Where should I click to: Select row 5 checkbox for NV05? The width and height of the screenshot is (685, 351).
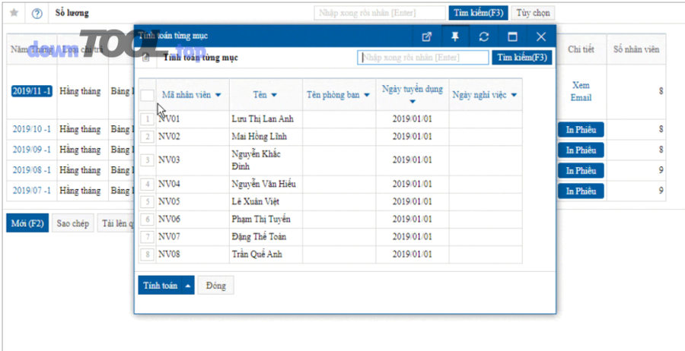[147, 202]
